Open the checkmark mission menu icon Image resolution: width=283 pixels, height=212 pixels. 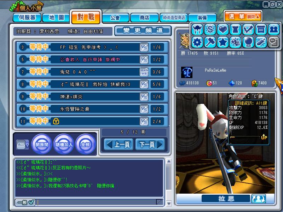(248, 29)
